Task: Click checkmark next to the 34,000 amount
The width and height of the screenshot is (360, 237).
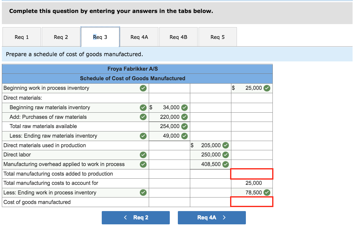Action: [184, 107]
